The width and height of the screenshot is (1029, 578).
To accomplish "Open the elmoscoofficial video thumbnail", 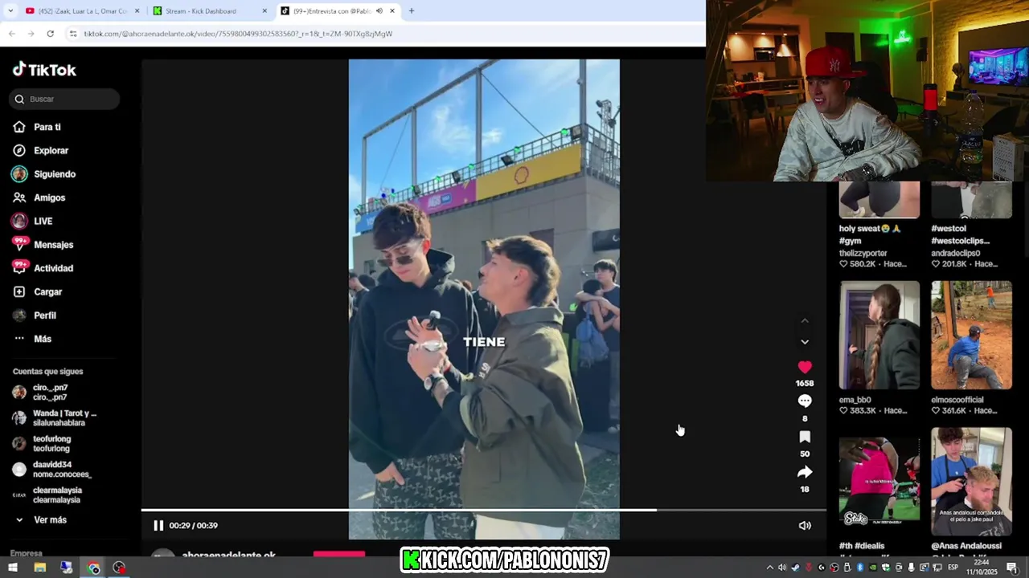I will click(x=971, y=335).
